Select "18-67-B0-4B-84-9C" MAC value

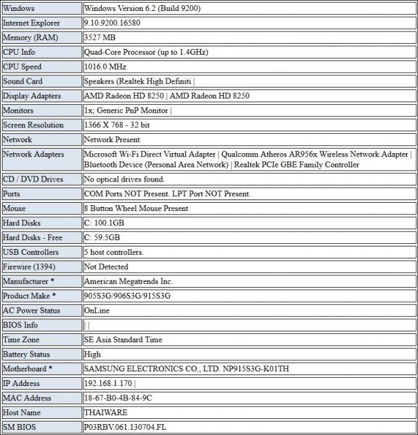click(x=118, y=398)
